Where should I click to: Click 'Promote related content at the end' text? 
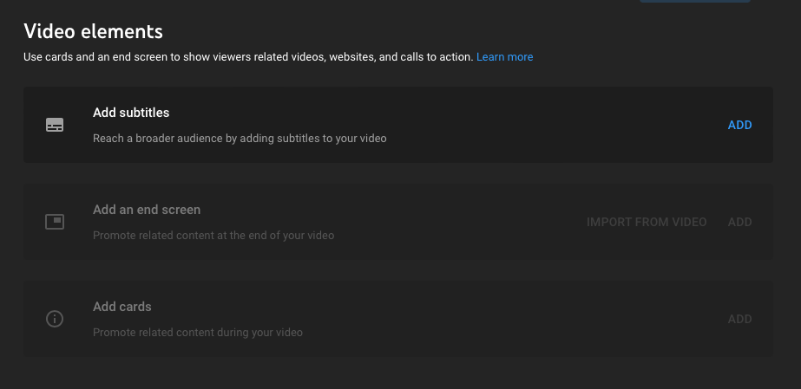coord(213,236)
